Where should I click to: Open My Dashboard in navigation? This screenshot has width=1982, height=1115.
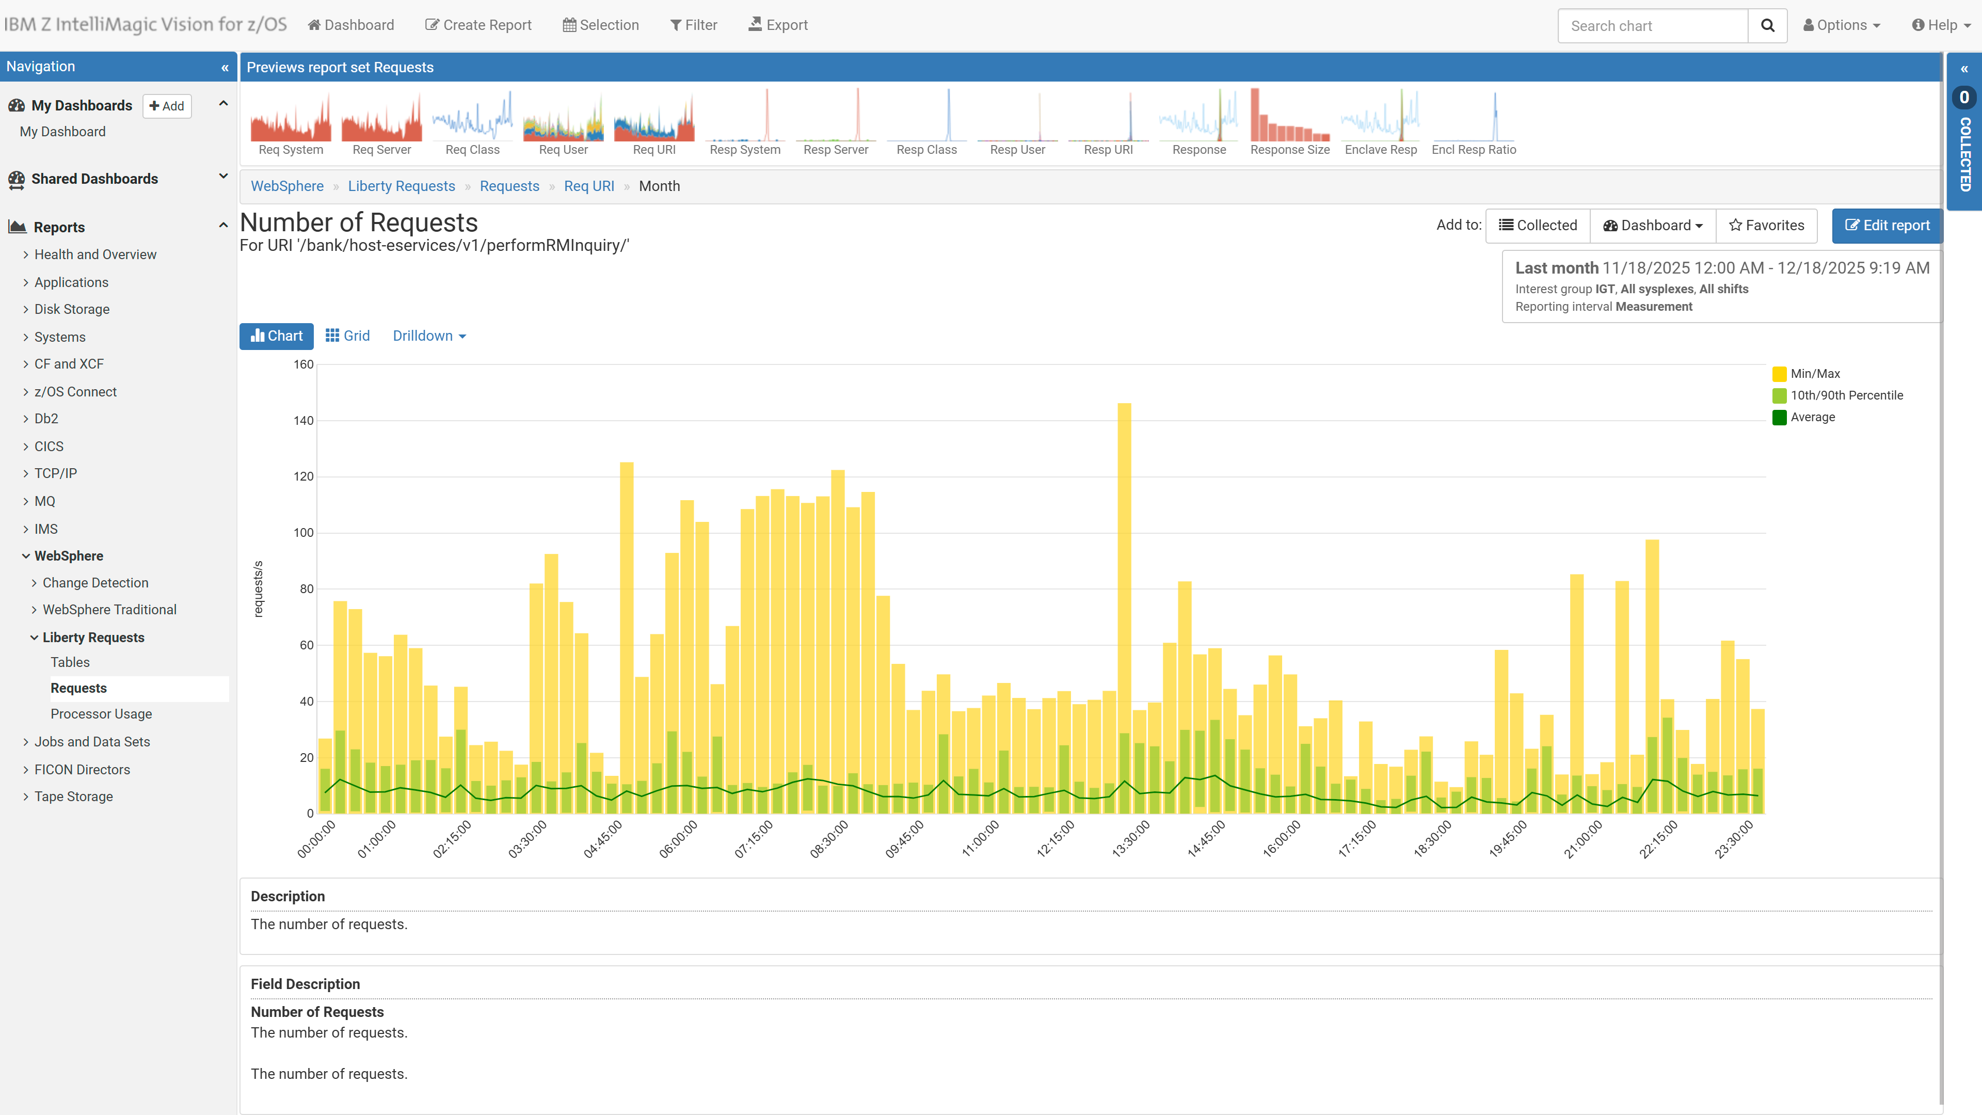(x=62, y=132)
